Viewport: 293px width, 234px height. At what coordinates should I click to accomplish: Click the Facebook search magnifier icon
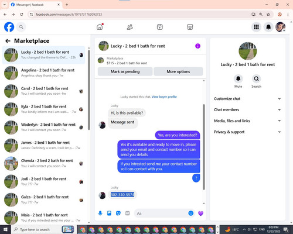point(21,27)
